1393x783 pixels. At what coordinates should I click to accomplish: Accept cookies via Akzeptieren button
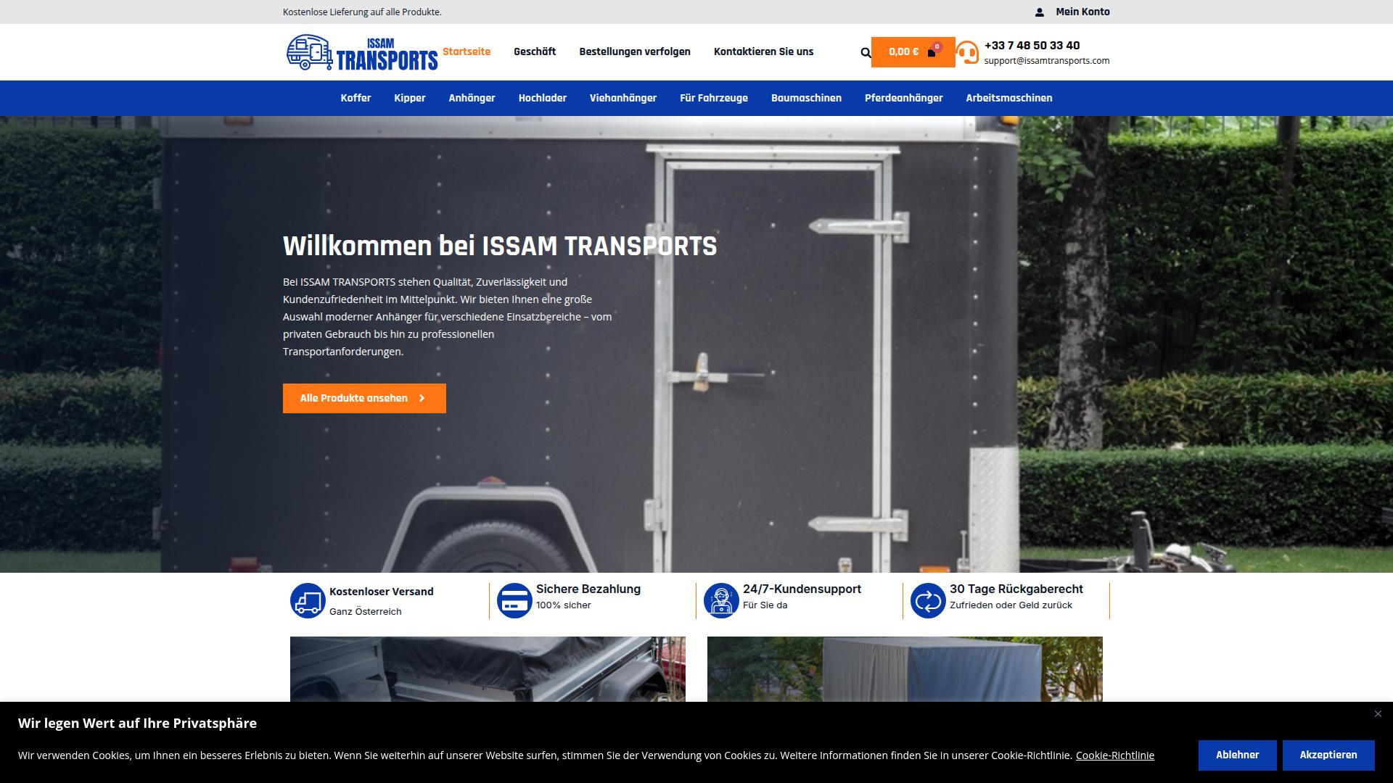pos(1328,755)
